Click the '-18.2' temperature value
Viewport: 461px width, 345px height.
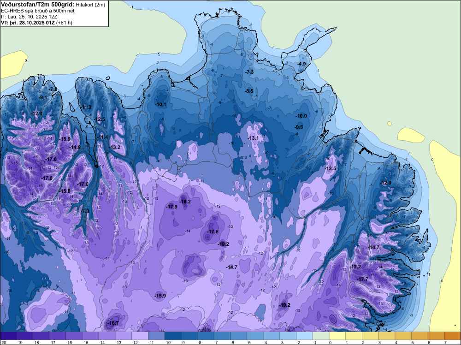(185, 202)
